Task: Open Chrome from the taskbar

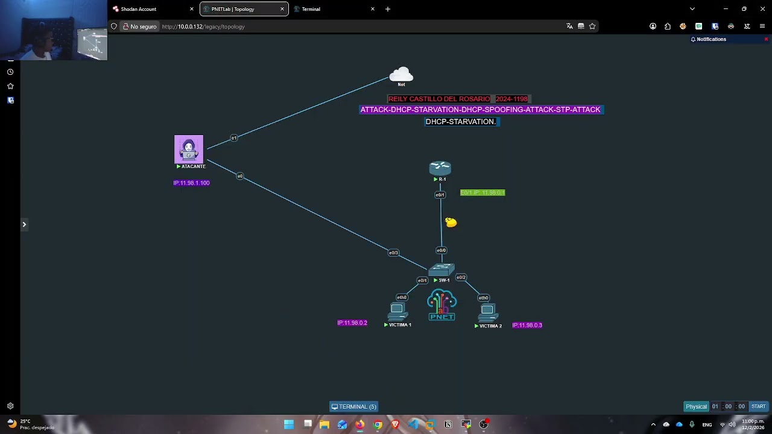Action: (378, 424)
